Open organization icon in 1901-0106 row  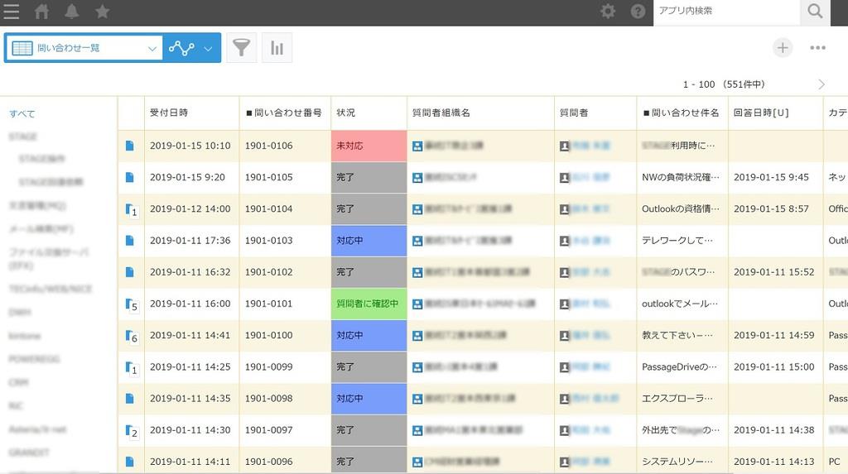coord(417,146)
